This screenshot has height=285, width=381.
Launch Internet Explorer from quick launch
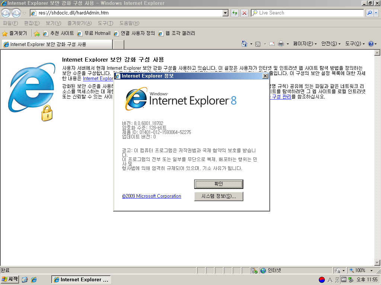coord(34,280)
